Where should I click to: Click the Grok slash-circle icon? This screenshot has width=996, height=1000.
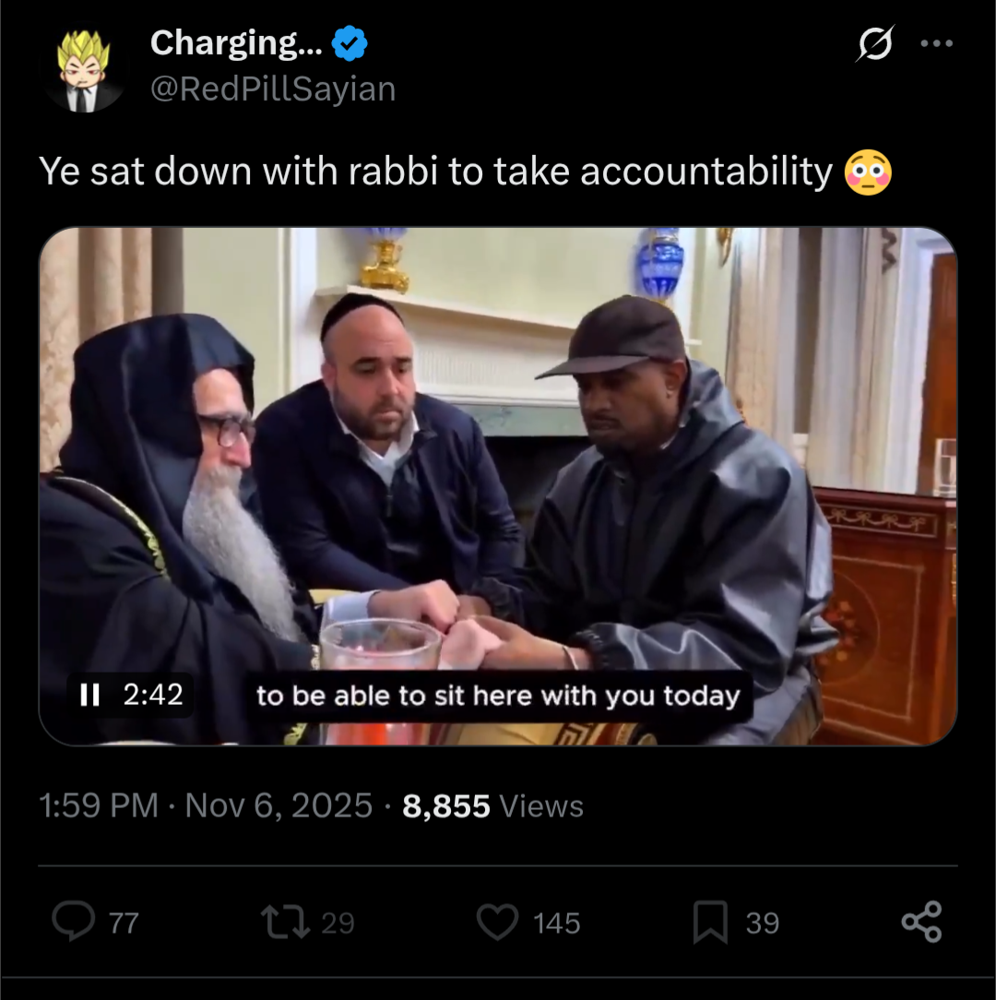point(875,43)
